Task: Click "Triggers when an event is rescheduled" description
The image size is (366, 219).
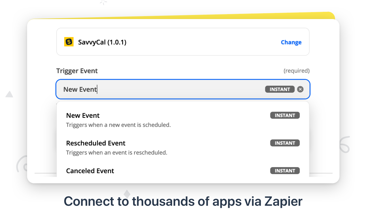Action: 116,152
